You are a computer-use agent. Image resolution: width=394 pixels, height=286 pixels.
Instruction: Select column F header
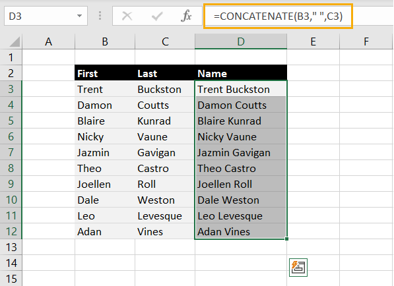(x=366, y=42)
